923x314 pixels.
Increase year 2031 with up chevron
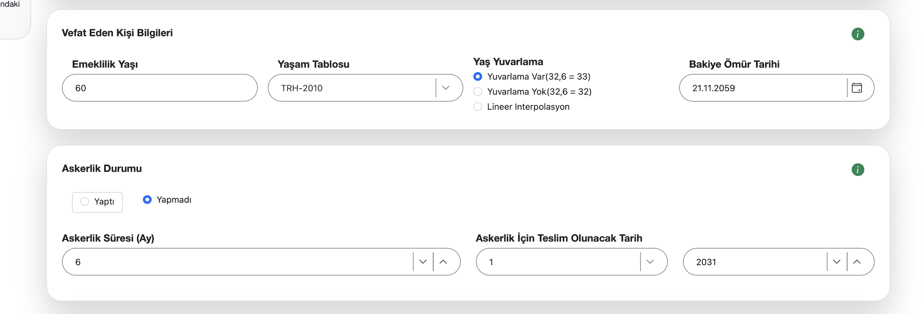(x=857, y=262)
